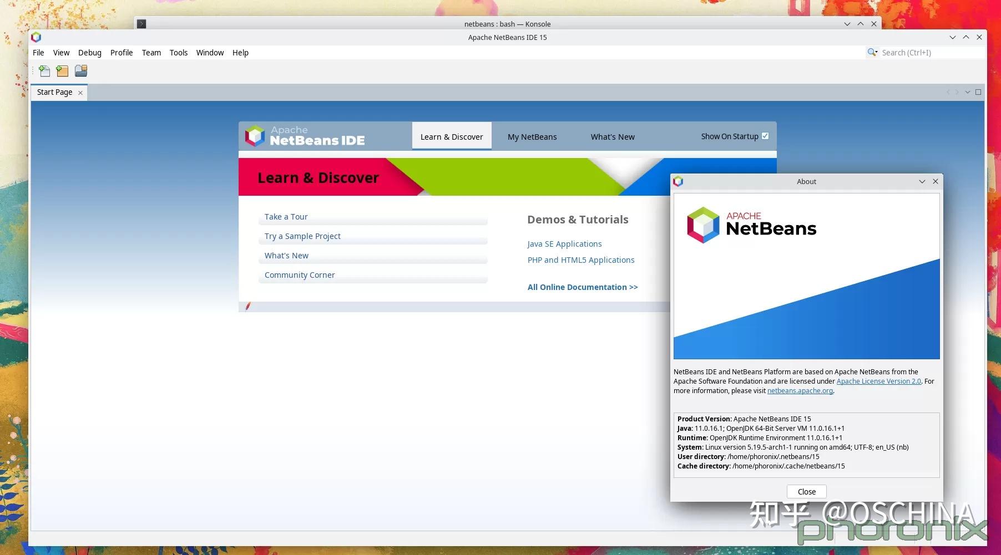Open the editor tab list dropdown chevron
Screen dimensions: 1001x555
coord(968,92)
